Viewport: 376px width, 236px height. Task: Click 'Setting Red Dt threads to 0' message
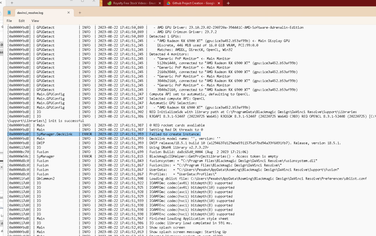[176, 130]
